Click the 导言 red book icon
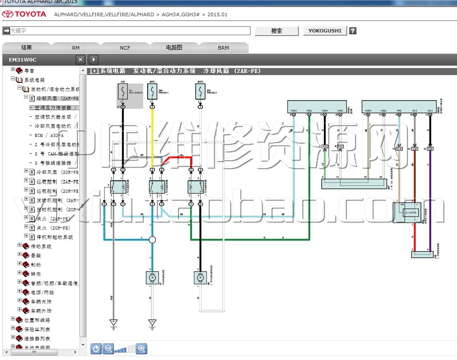This screenshot has width=457, height=360. point(19,71)
